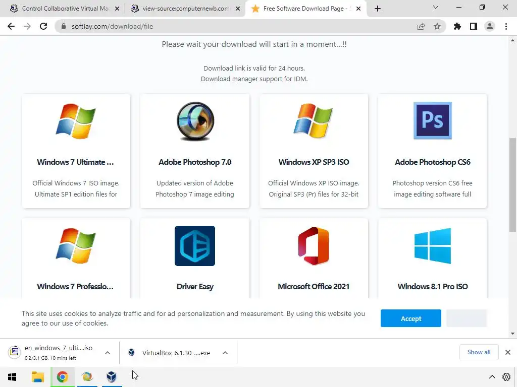Switch to Control Collaborative Virtual Machines tab

point(65,9)
